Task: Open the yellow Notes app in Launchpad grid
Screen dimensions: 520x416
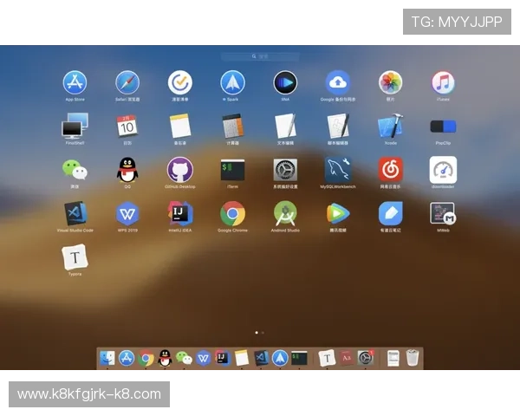Action: tap(180, 126)
